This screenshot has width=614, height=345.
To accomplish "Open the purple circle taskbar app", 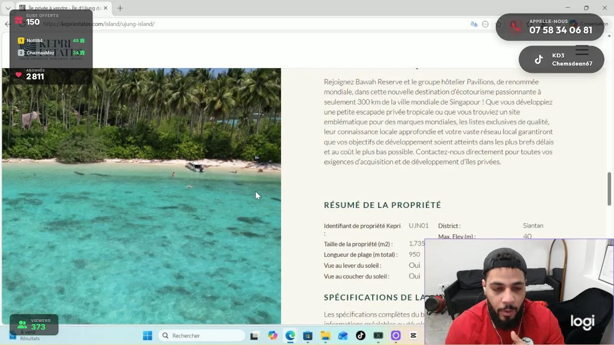I will [x=396, y=335].
